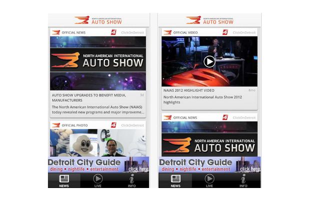310x200 pixels.
Task: Open 'NAIAS 2012 Highlight Video' title
Action: pyautogui.click(x=189, y=90)
